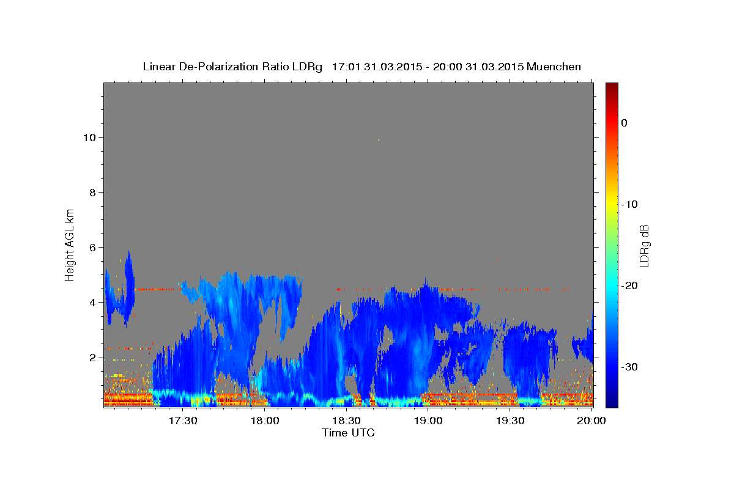734x489 pixels.
Task: Click the '18:30' time tick label
Action: pos(347,421)
